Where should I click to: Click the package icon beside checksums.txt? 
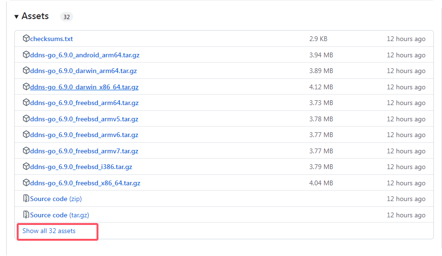click(x=26, y=38)
